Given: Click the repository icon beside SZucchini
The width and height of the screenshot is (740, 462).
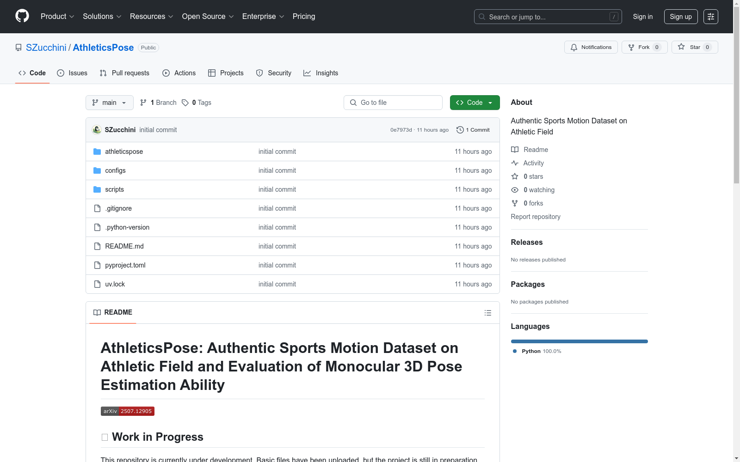Looking at the screenshot, I should click(x=18, y=48).
